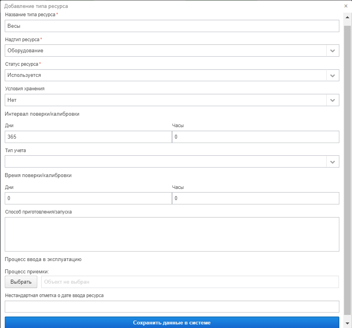Click the scrollbar down arrow
The image size is (352, 328).
click(347, 323)
